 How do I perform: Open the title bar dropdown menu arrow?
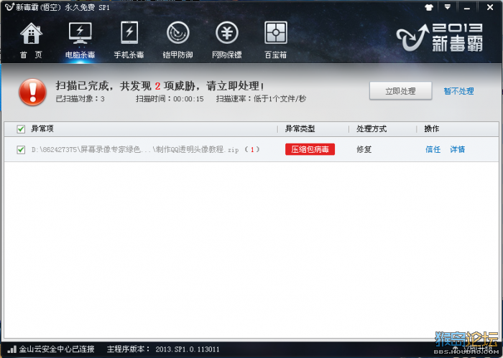pyautogui.click(x=447, y=7)
